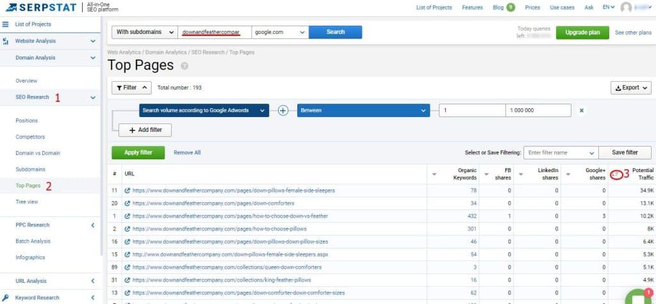Click the Upgrade plan button
Viewport: 656px width, 304px height.
click(x=582, y=33)
